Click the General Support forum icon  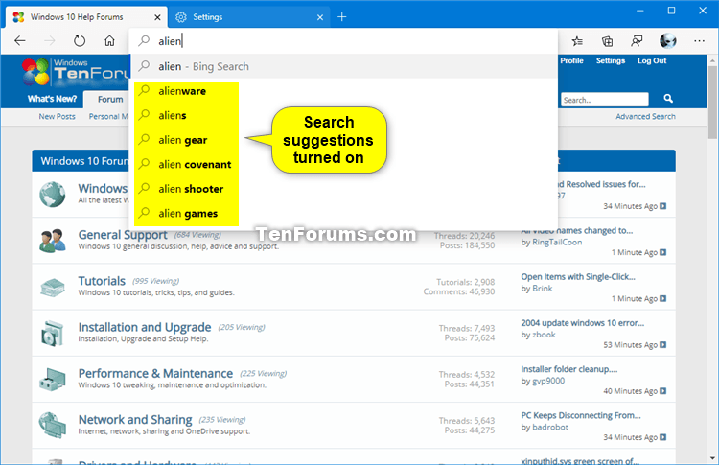53,241
